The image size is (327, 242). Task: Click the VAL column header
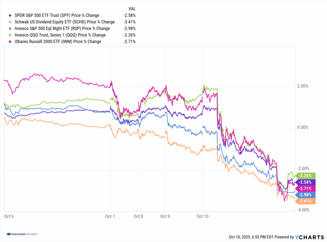click(x=131, y=9)
